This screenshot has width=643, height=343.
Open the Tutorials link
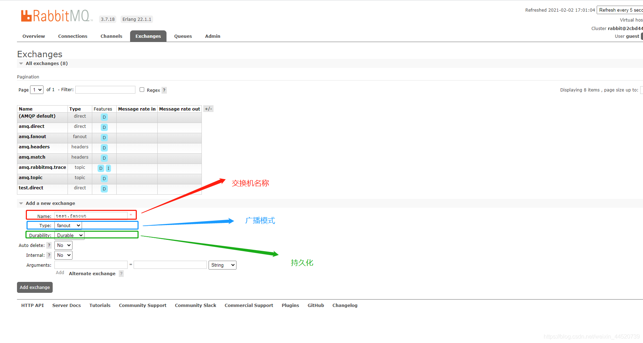[100, 306]
